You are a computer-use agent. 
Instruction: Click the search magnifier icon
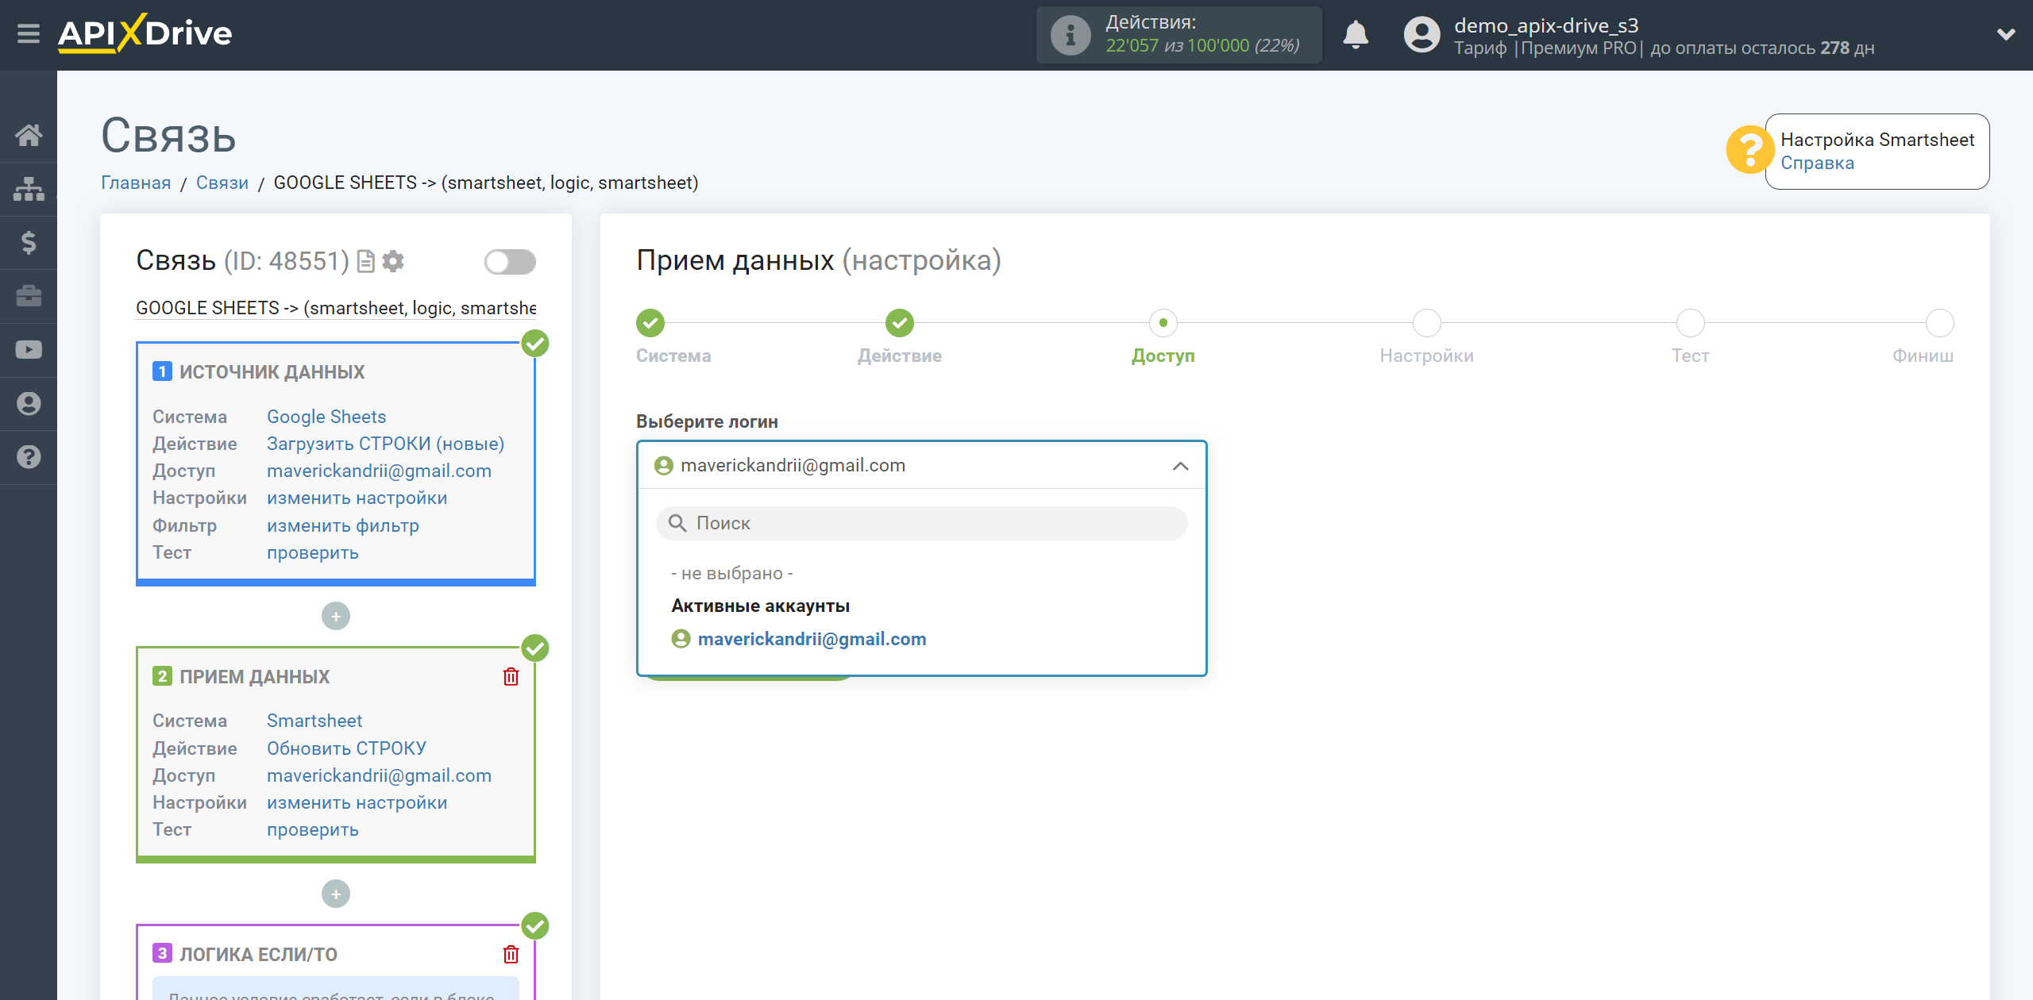(677, 523)
